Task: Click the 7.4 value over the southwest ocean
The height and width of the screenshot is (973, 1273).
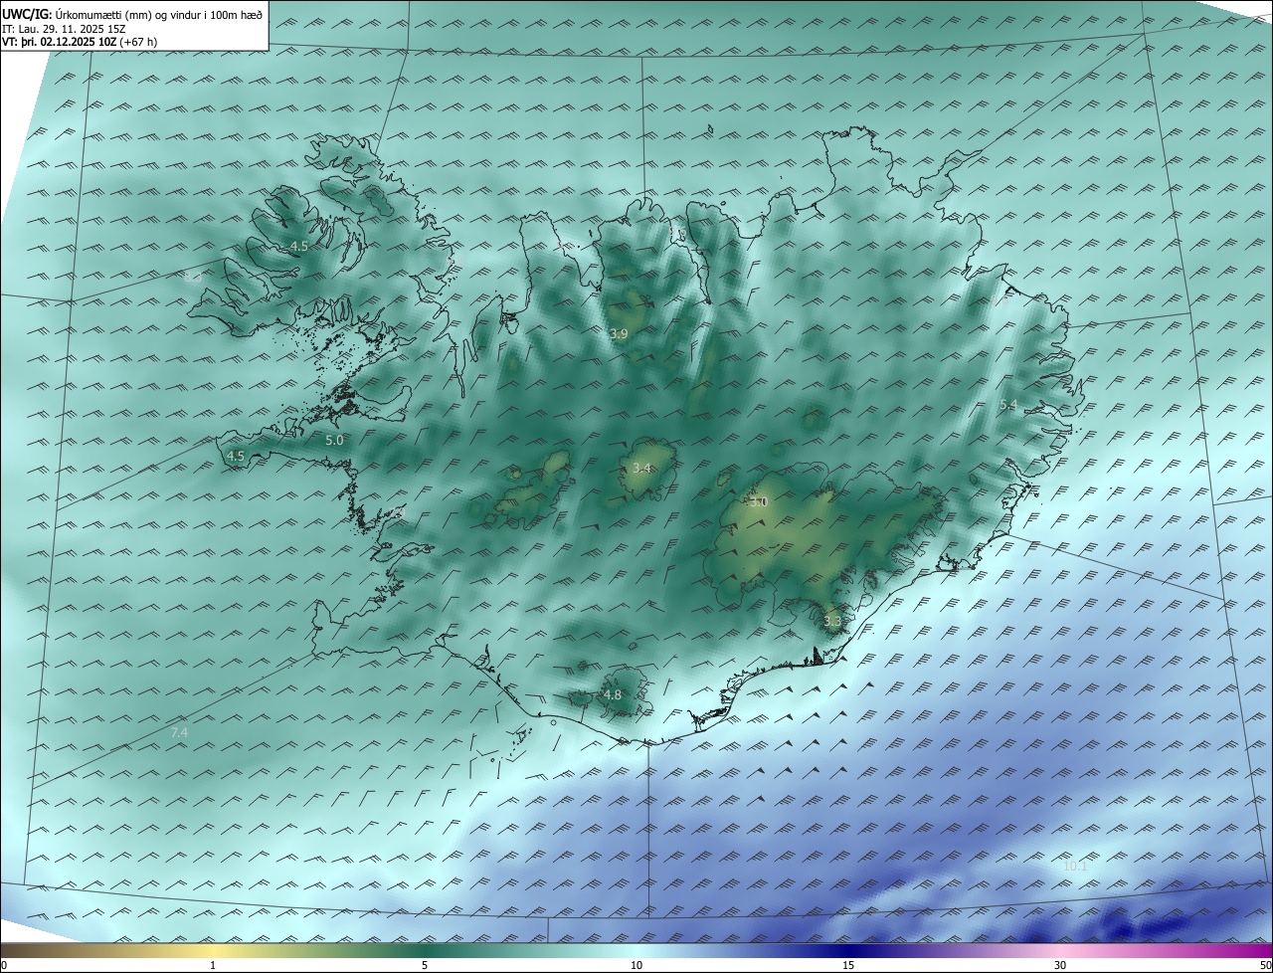Action: click(179, 732)
